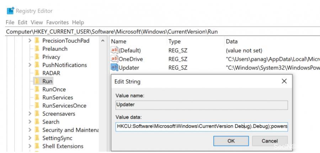
Task: Select the RunServices folder icon
Action: click(37, 98)
